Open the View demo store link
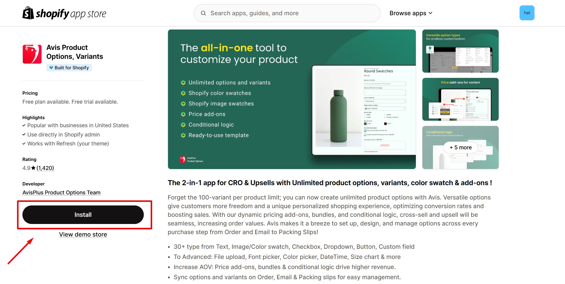Screen dimensions: 565x284 [83, 234]
